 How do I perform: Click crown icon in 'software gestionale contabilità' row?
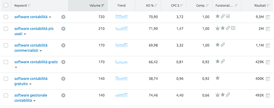click(x=217, y=95)
